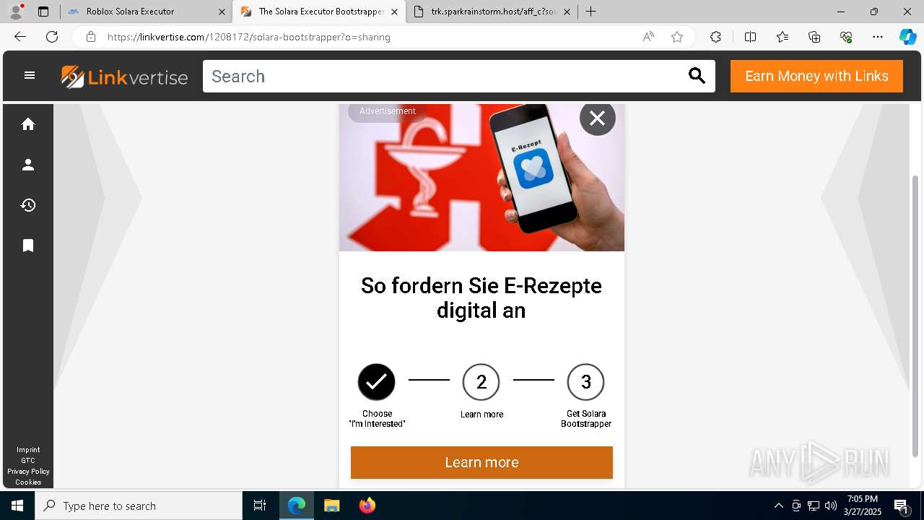Viewport: 924px width, 520px height.
Task: Click the browser address bar URL
Action: tap(249, 37)
